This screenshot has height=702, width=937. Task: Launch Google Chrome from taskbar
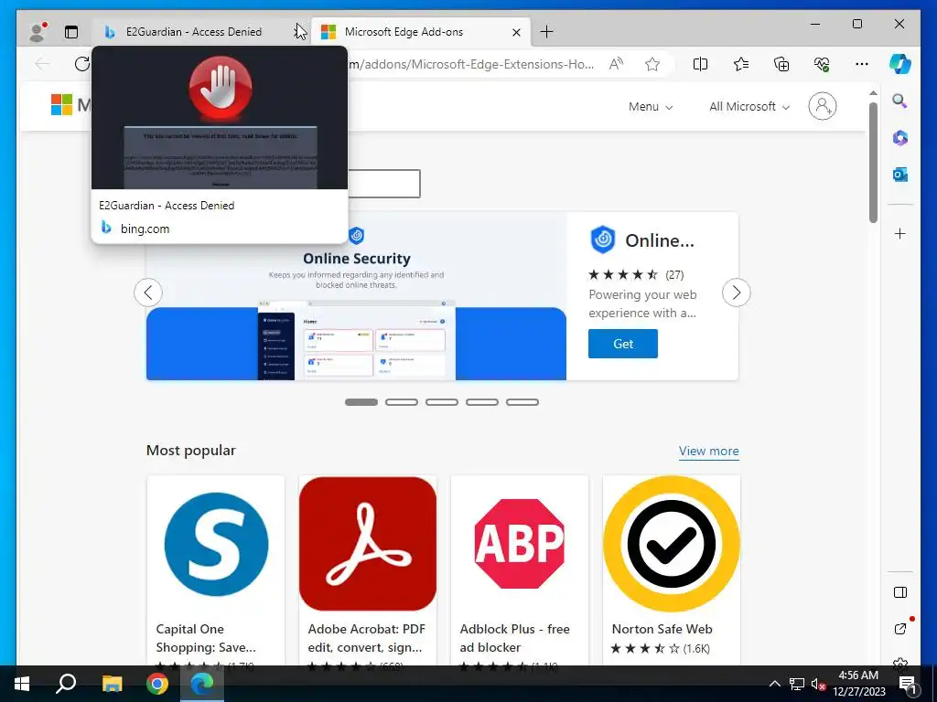(x=157, y=684)
